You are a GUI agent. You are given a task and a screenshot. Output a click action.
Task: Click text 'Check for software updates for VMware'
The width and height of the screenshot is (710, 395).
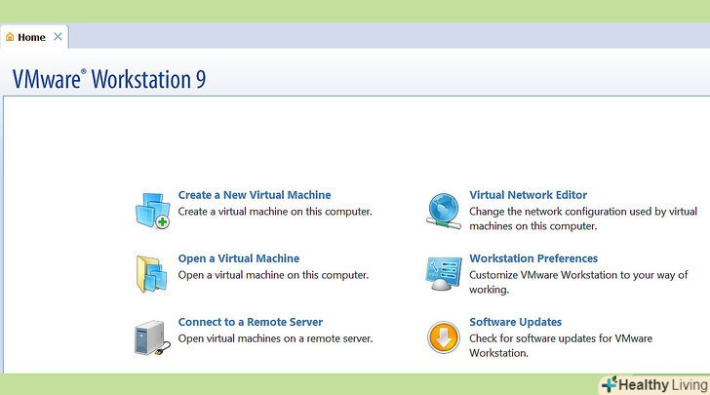[x=561, y=338]
